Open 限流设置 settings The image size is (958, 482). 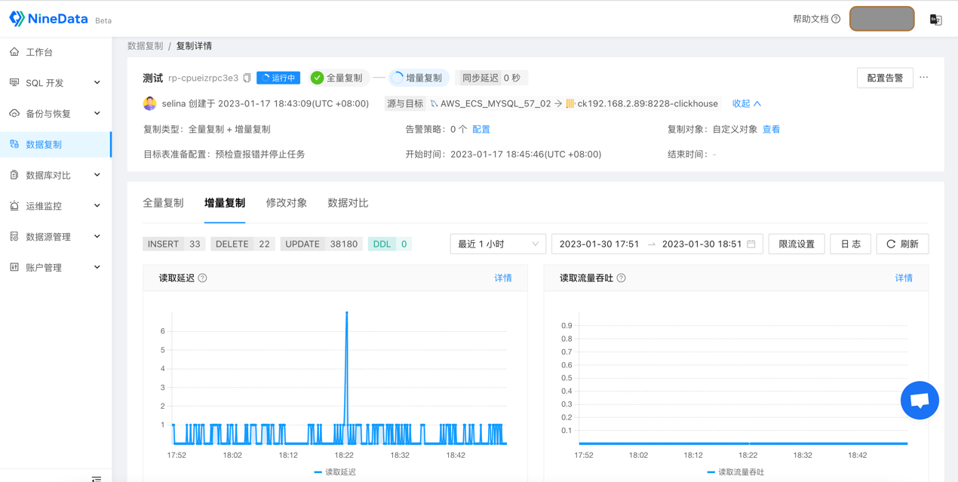(x=797, y=244)
